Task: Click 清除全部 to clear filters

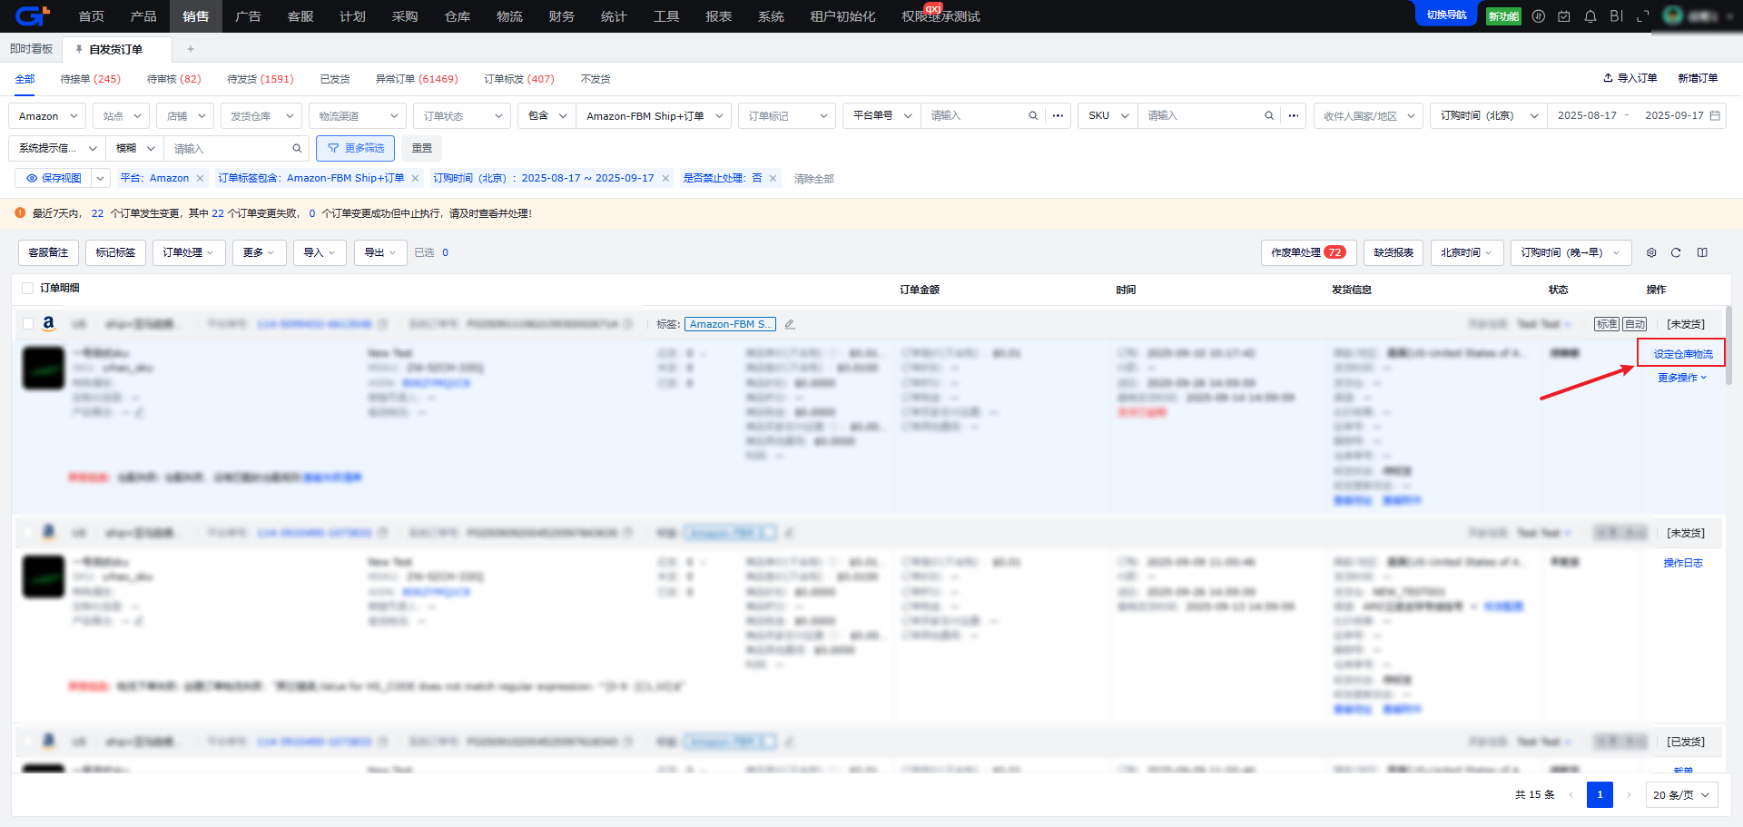Action: click(814, 179)
